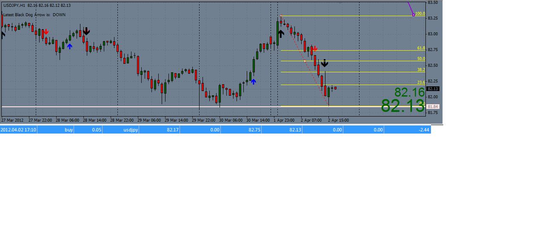
Task: Click the Fibonacci 61.8 level label
Action: 421,48
